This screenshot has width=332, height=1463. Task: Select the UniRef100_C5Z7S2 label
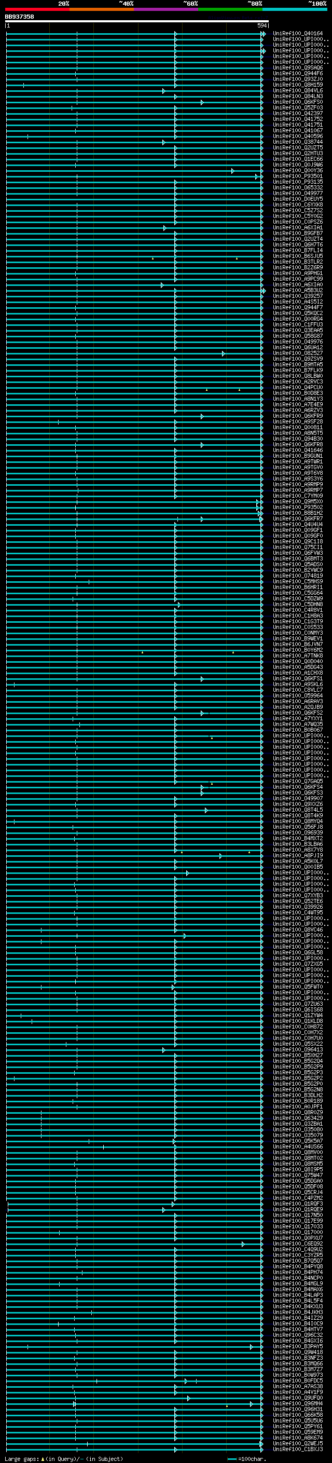[298, 211]
